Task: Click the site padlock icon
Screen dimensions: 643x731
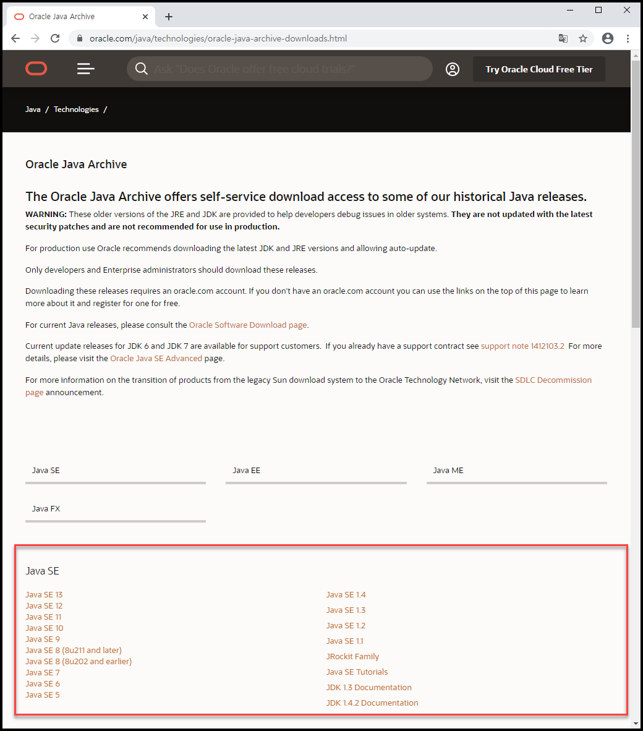Action: 80,38
